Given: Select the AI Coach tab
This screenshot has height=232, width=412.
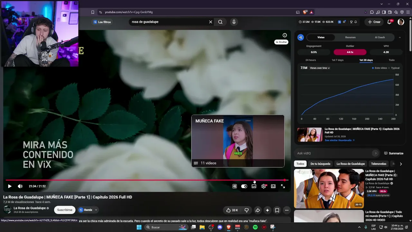Looking at the screenshot, I should [x=380, y=37].
